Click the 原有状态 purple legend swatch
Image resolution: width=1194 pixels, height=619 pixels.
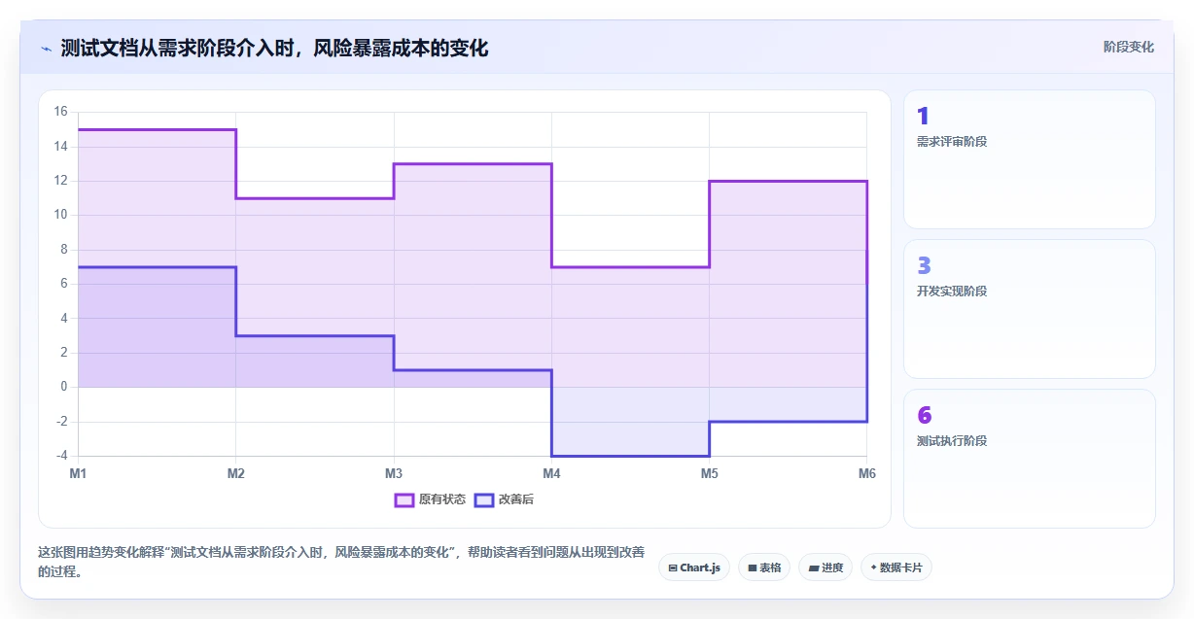[404, 499]
